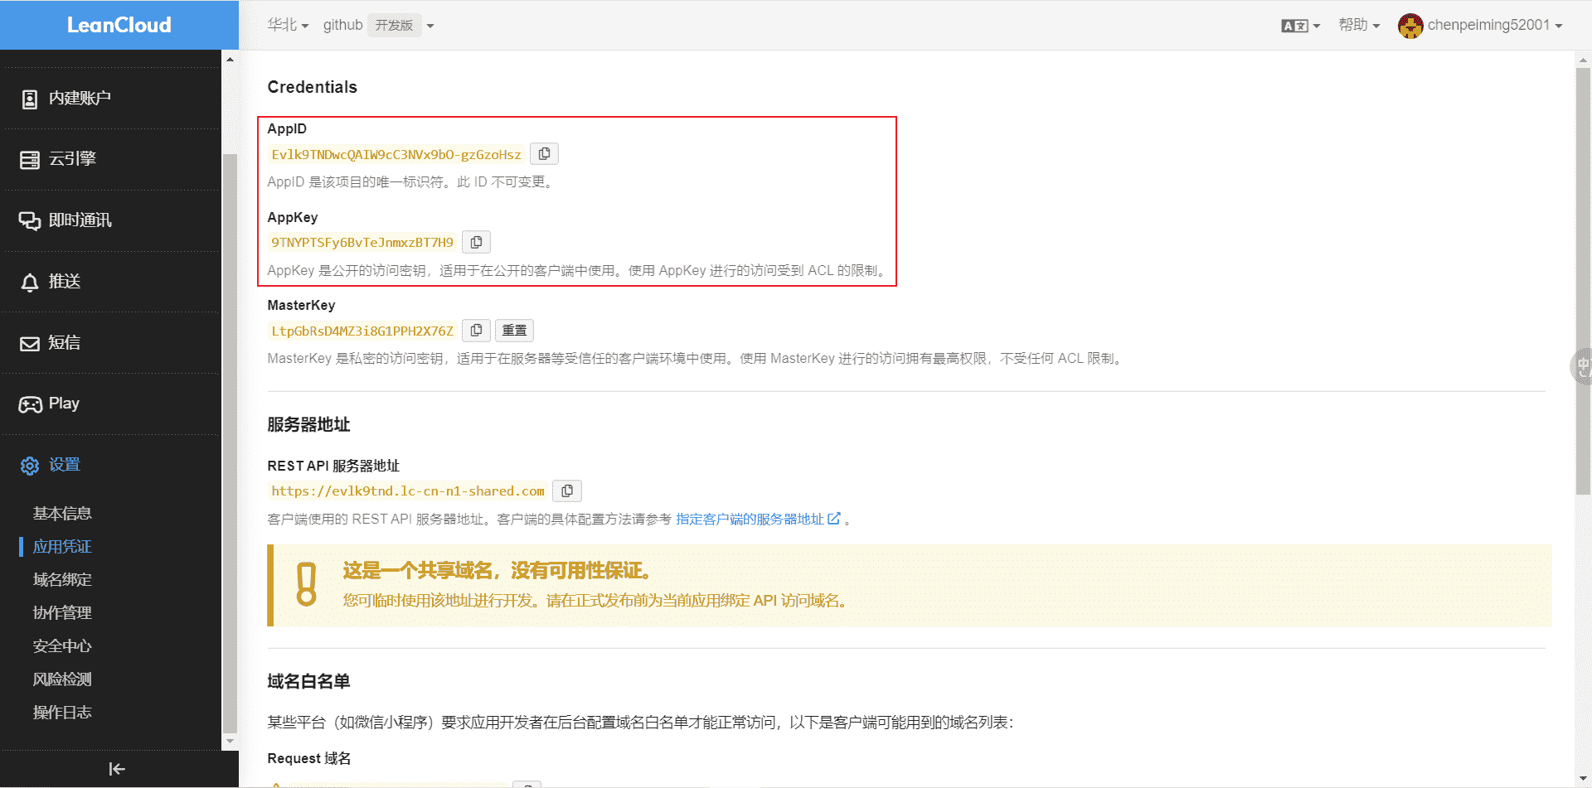Image resolution: width=1592 pixels, height=788 pixels.
Task: Click the main page scrollbar thumb
Action: pyautogui.click(x=1583, y=280)
